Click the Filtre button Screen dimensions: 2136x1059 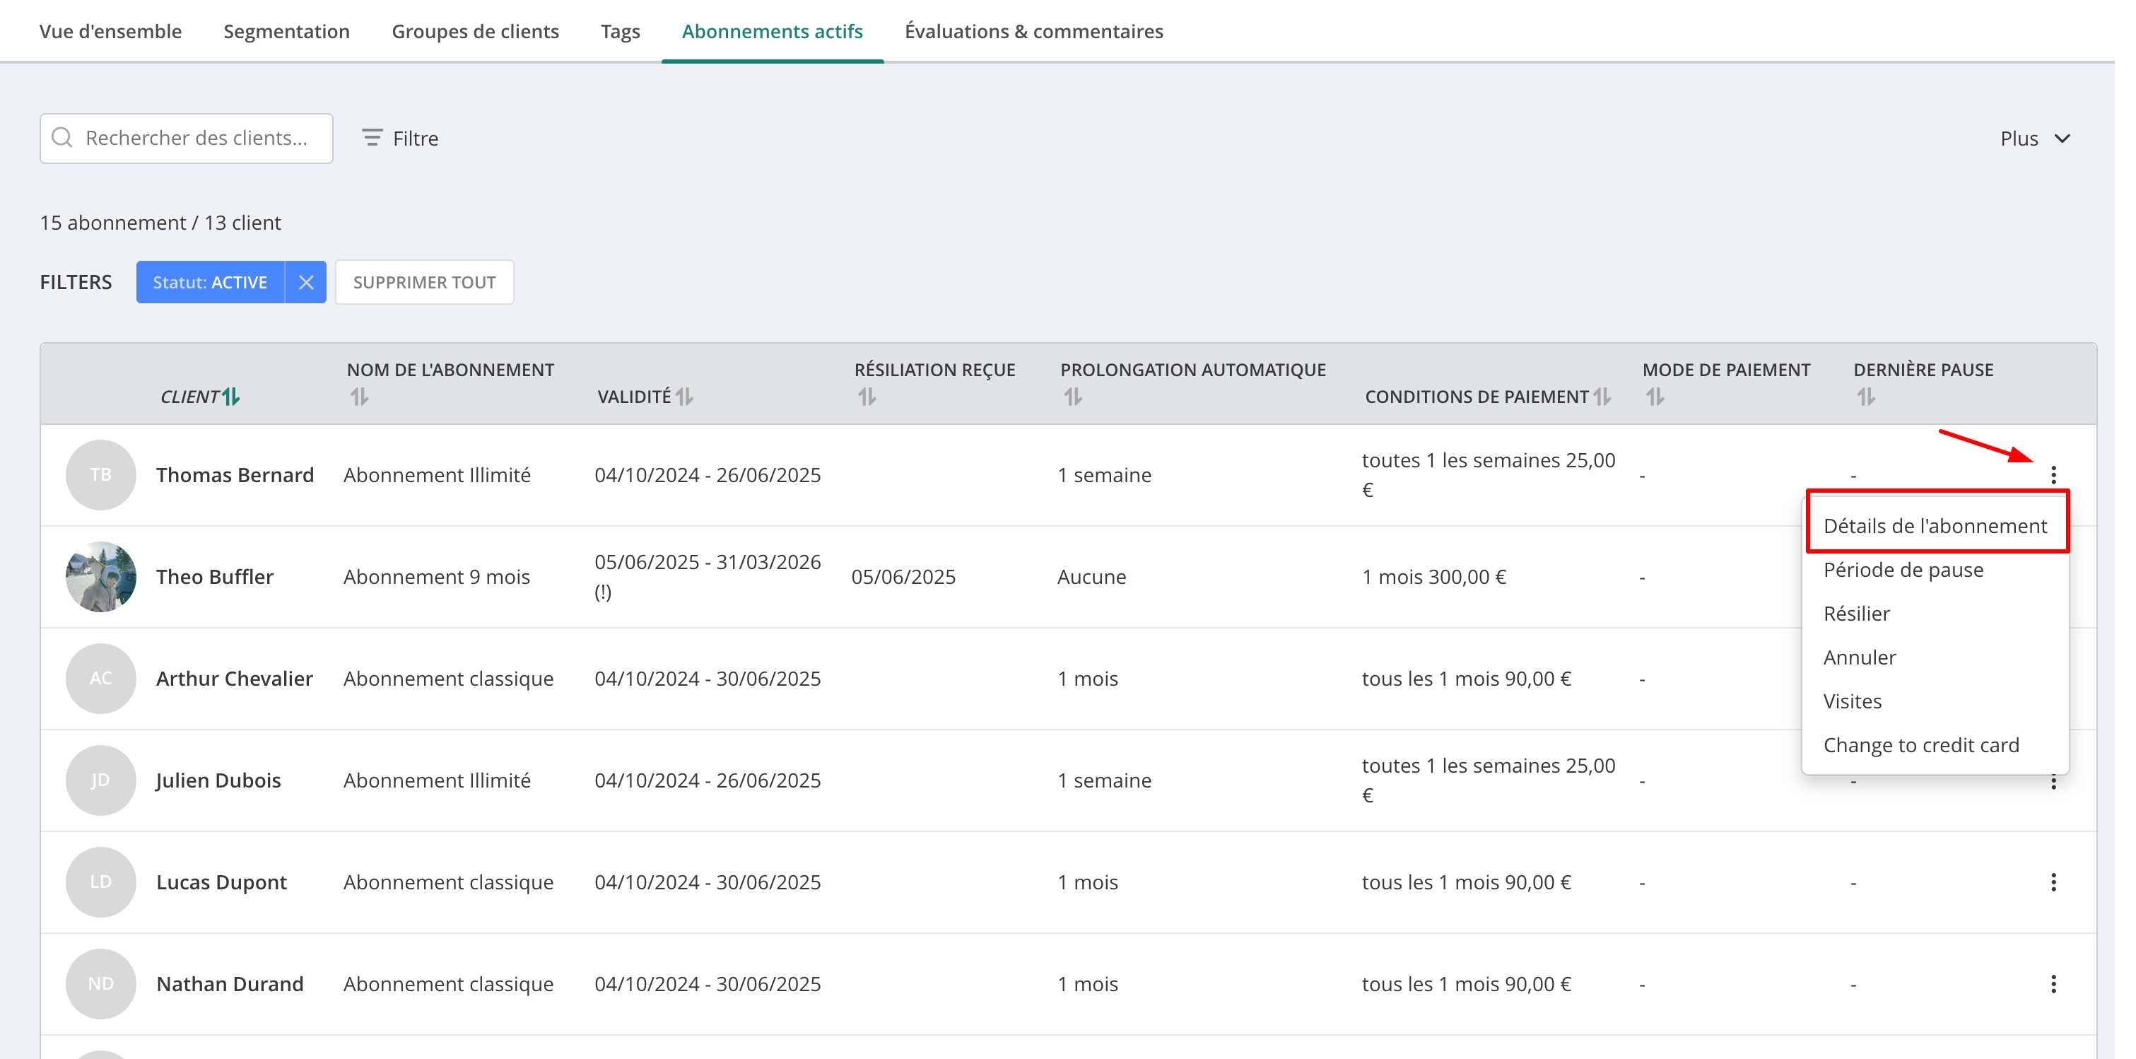coord(401,139)
